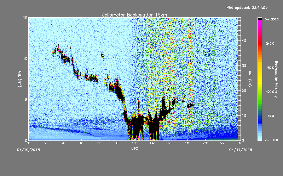
Task: Click the "10" tick on the km axis
Action: 25,58
